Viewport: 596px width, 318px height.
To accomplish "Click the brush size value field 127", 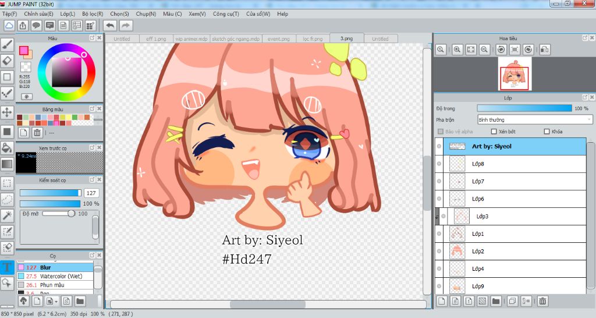I will click(x=91, y=193).
